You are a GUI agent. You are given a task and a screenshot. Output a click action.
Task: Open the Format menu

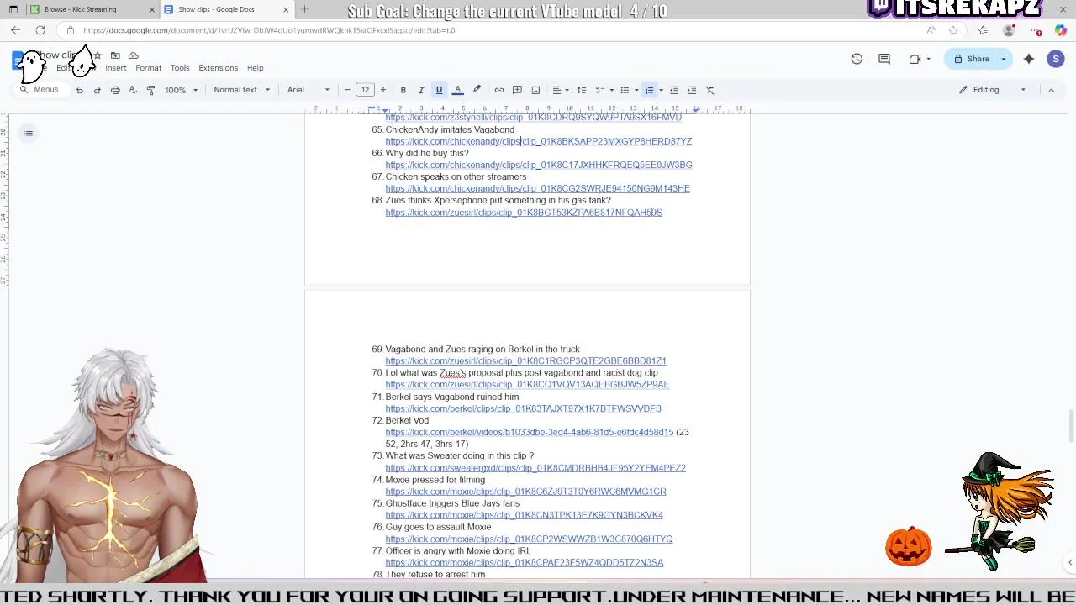pos(148,68)
